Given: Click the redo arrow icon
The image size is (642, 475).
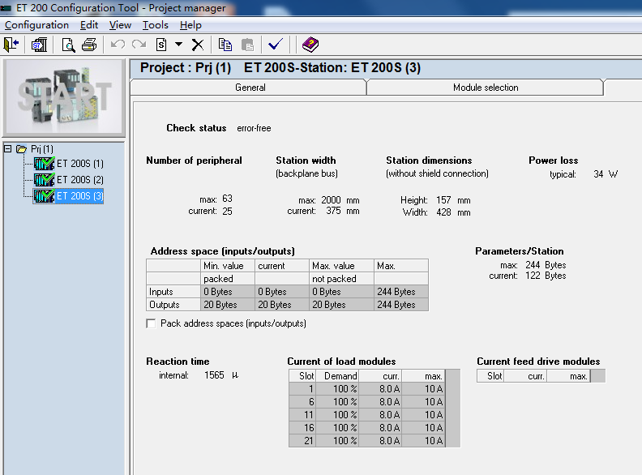Looking at the screenshot, I should click(139, 45).
